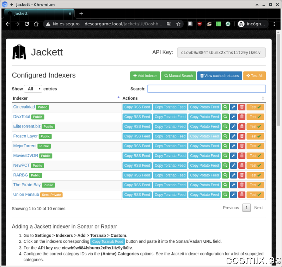Click the browser address bar
This screenshot has width=282, height=267.
click(123, 24)
